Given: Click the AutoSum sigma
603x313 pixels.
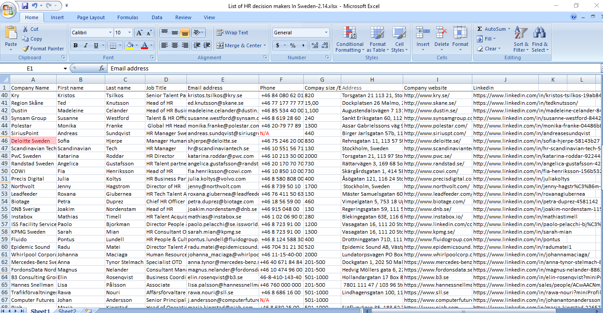Looking at the screenshot, I should (x=480, y=29).
